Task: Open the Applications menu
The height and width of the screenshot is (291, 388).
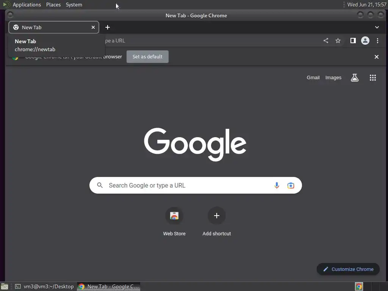Action: coord(27,5)
